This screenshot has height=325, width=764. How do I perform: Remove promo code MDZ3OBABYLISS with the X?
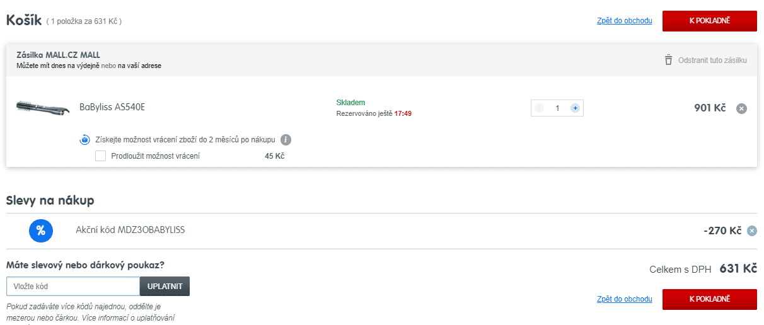coord(752,231)
